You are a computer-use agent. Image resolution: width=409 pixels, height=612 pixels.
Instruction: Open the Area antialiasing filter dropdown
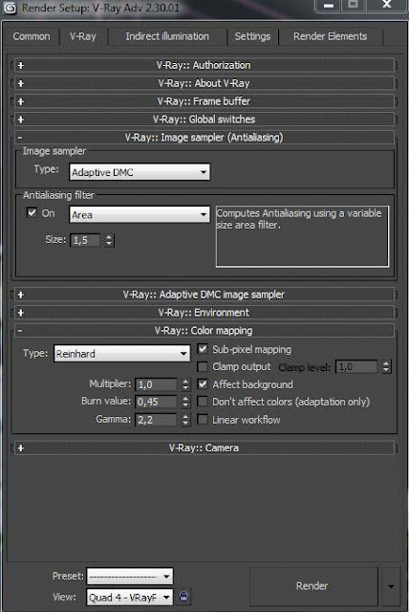click(140, 214)
